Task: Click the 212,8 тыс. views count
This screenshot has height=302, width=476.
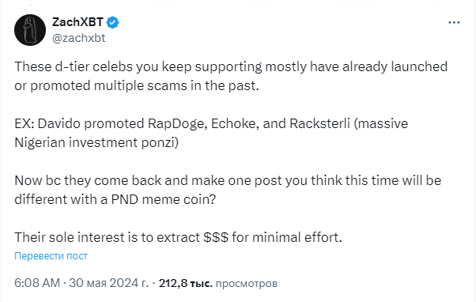Action: 186,283
